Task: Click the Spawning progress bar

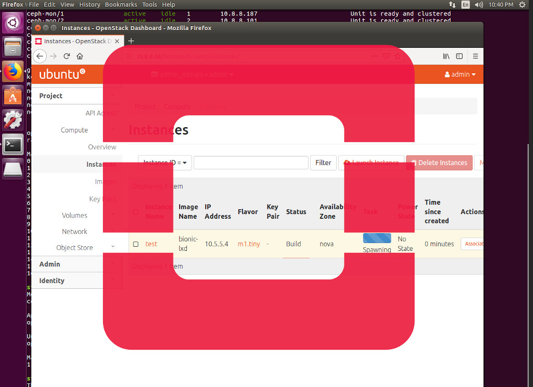Action: 377,238
